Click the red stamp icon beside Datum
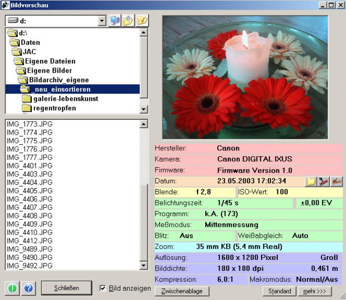 coord(324,181)
